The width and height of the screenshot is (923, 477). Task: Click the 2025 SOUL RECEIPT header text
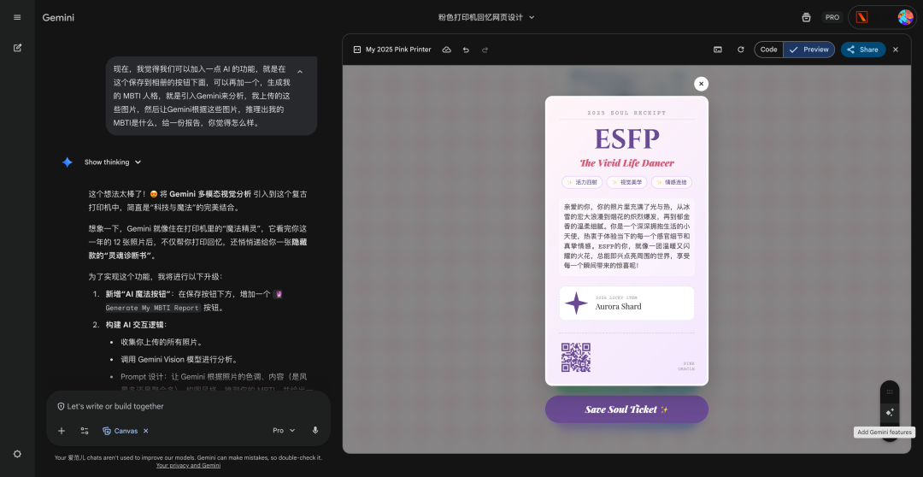click(x=626, y=113)
